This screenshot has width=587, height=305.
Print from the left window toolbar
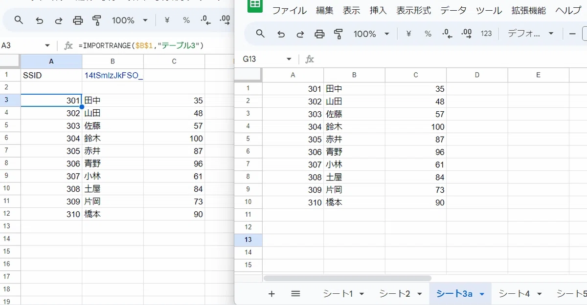click(78, 20)
